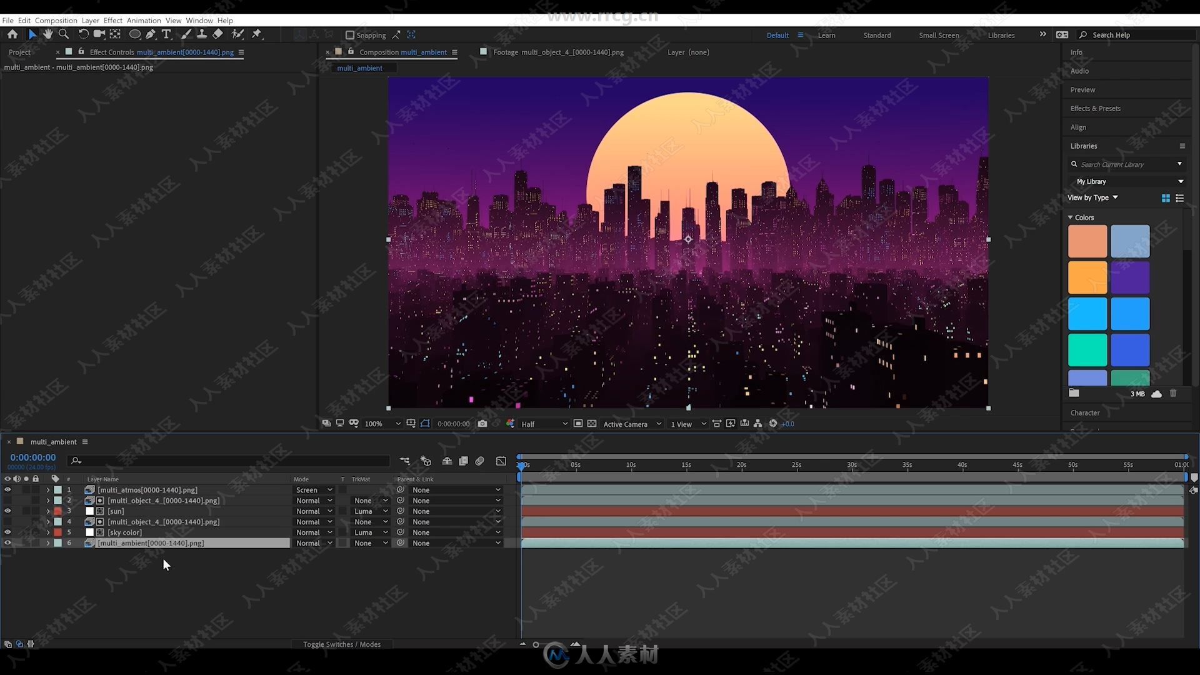
Task: Click Toggle Switches / Modes button
Action: 342,644
